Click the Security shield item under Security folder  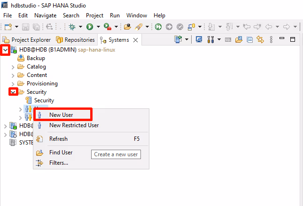click(44, 100)
